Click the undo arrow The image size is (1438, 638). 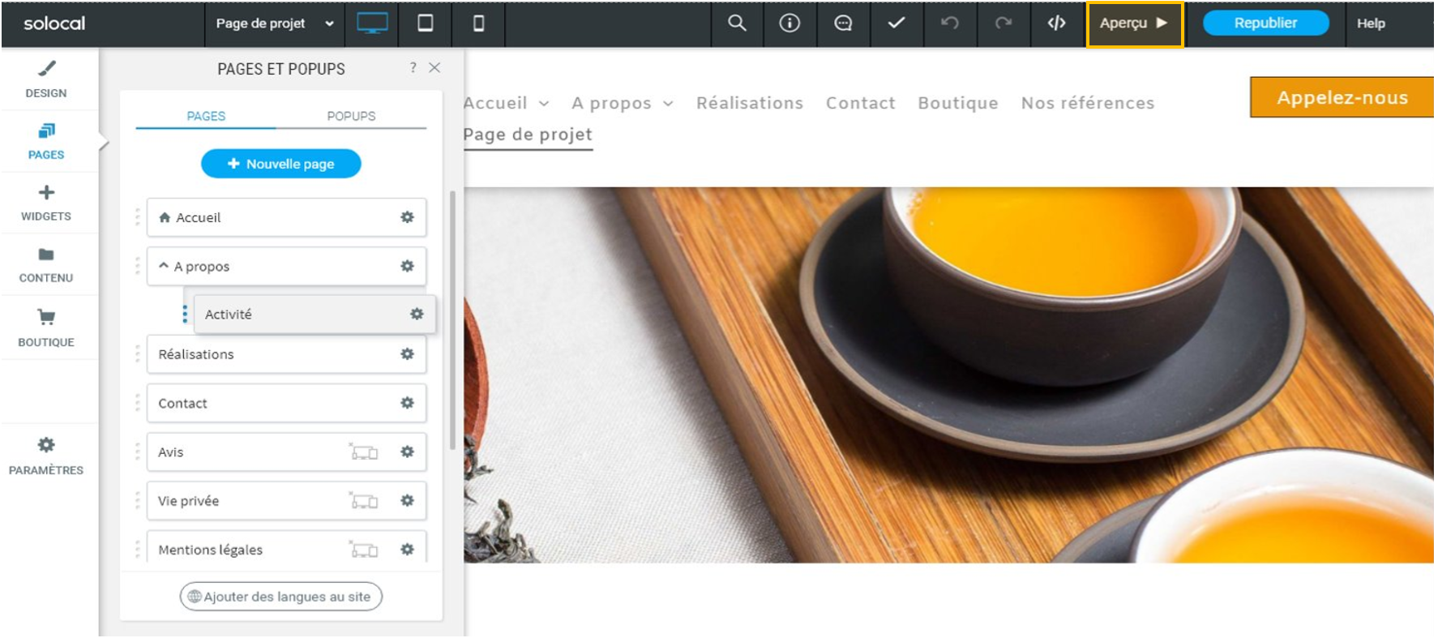pos(949,24)
